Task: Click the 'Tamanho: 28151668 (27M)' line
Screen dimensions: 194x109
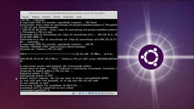Action: tap(53, 47)
